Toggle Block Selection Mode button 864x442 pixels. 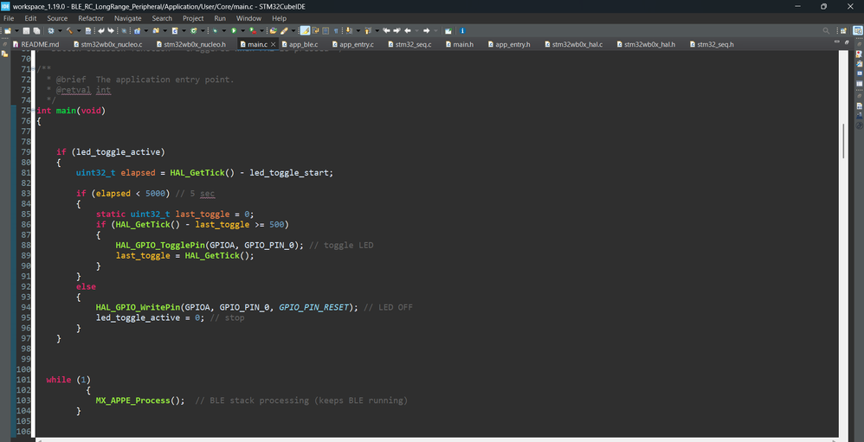326,30
